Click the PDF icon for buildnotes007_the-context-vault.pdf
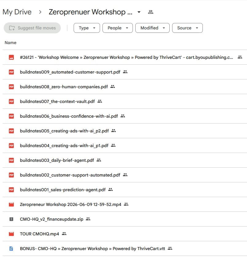 point(11,101)
